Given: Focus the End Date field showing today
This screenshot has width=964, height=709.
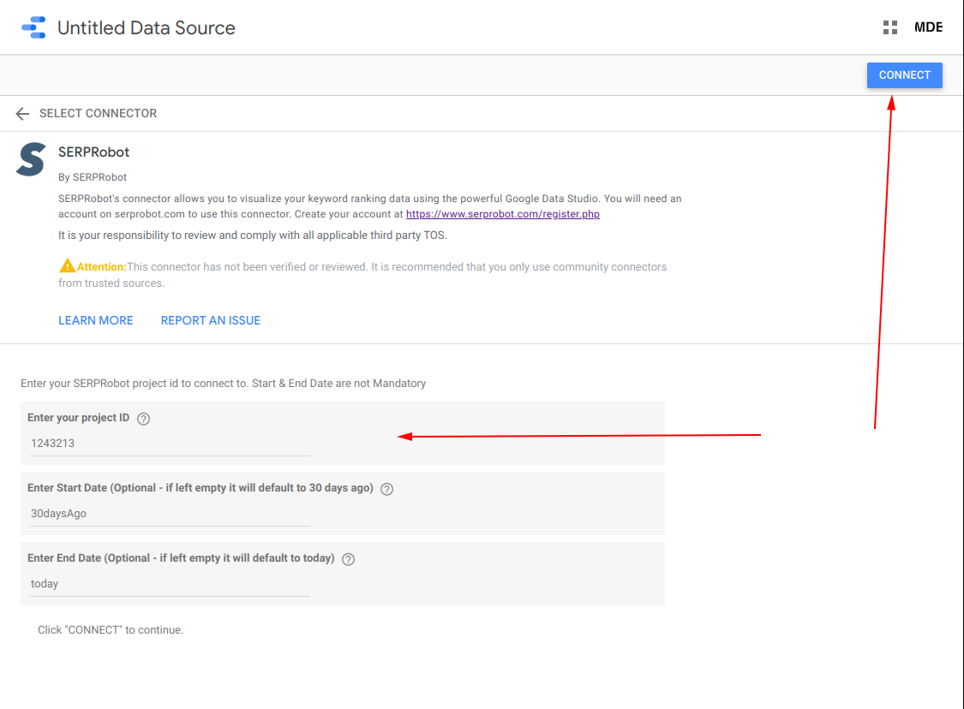Looking at the screenshot, I should pos(169,584).
